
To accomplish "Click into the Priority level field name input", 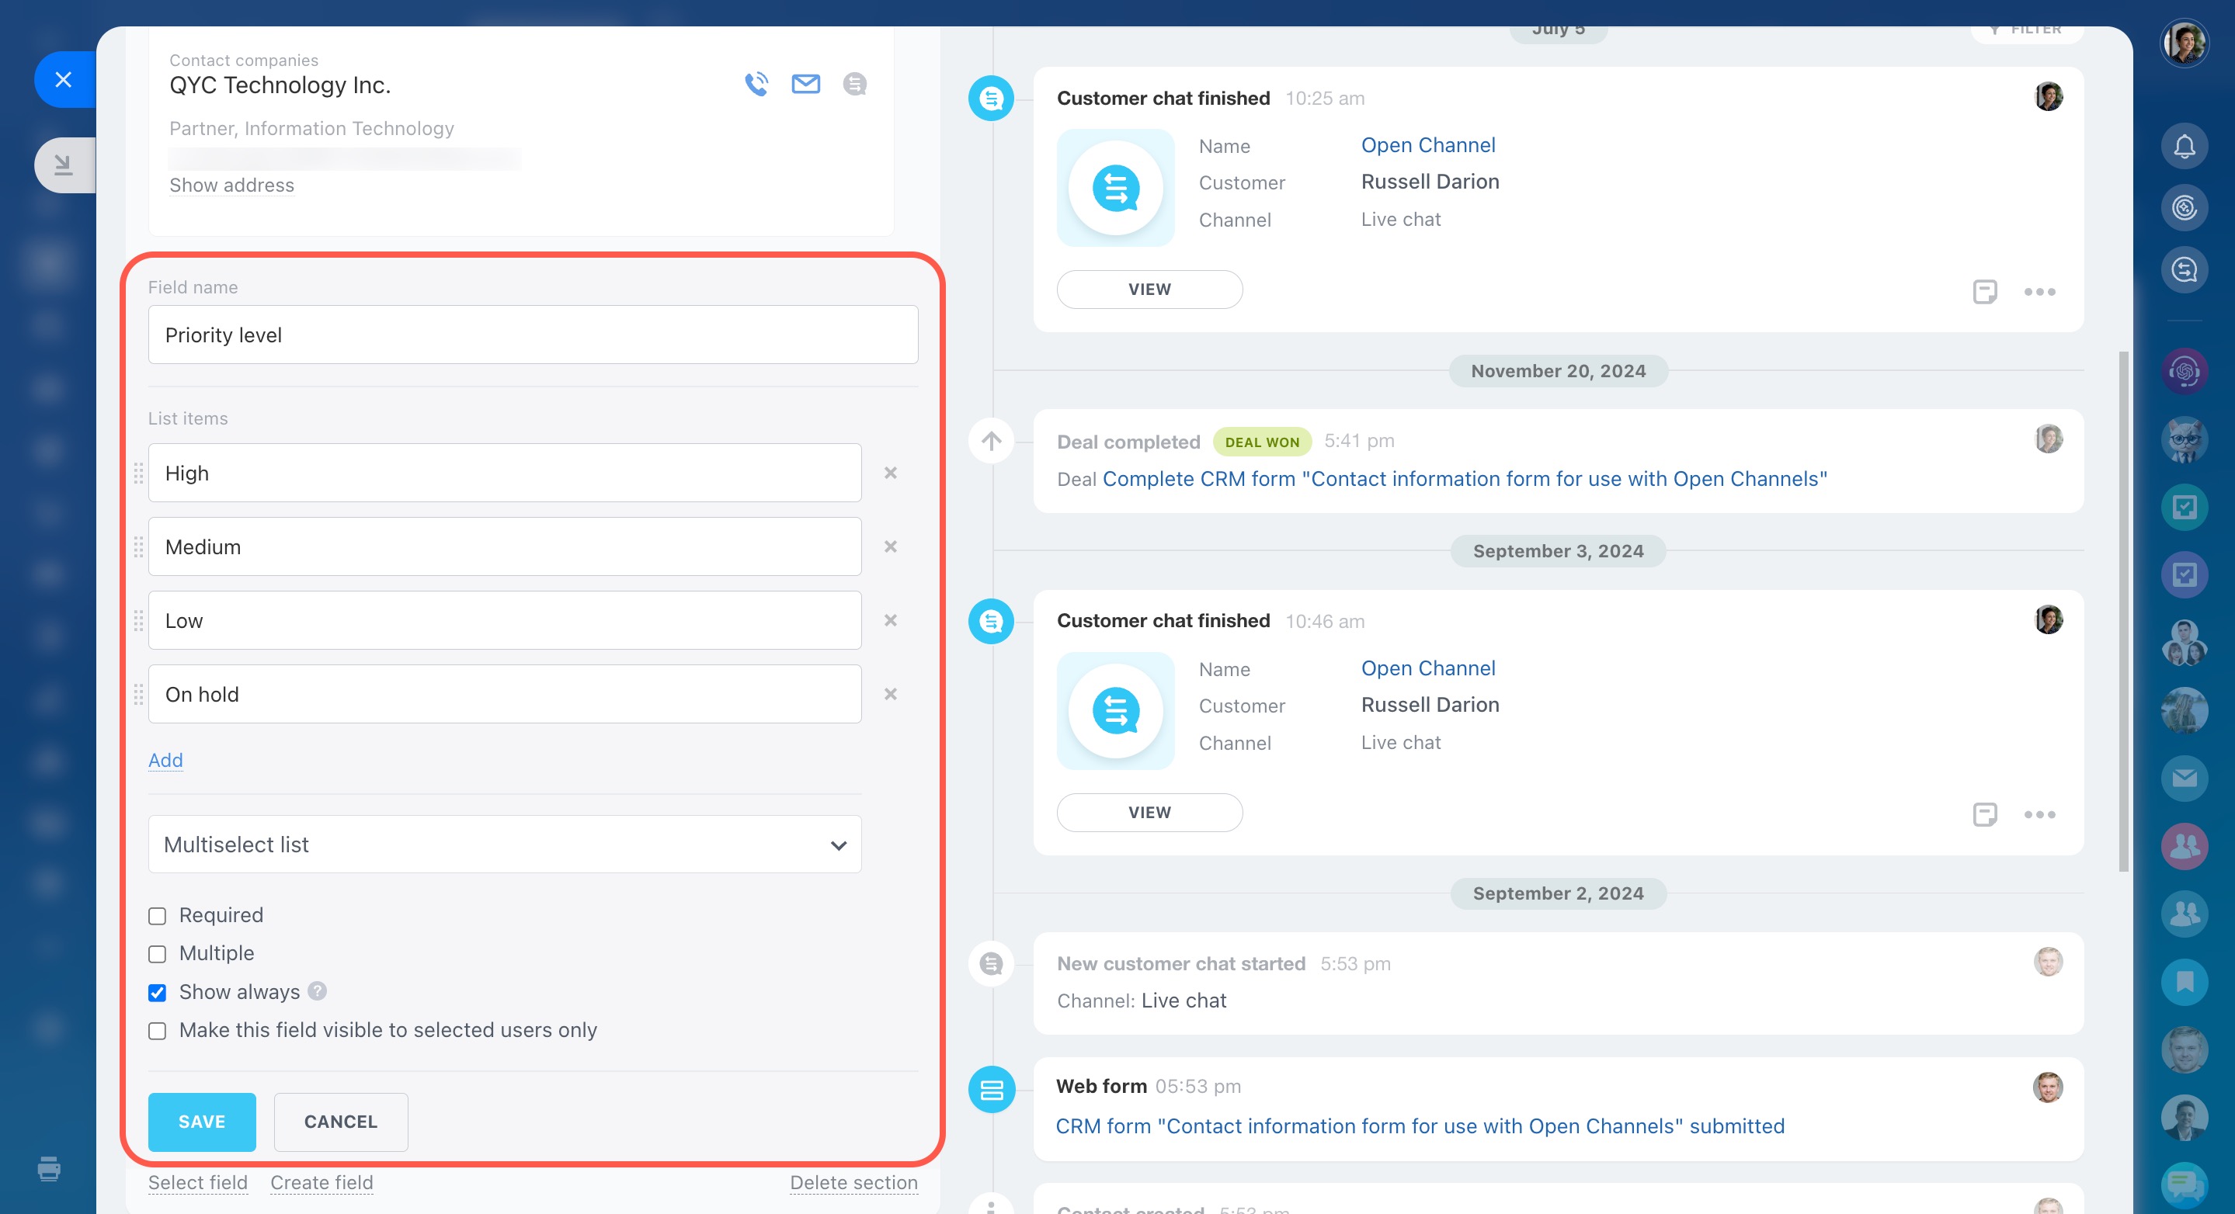I will pos(532,335).
